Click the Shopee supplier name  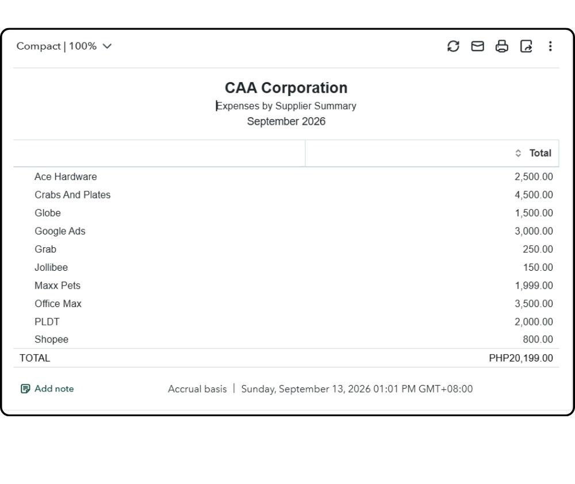coord(51,340)
